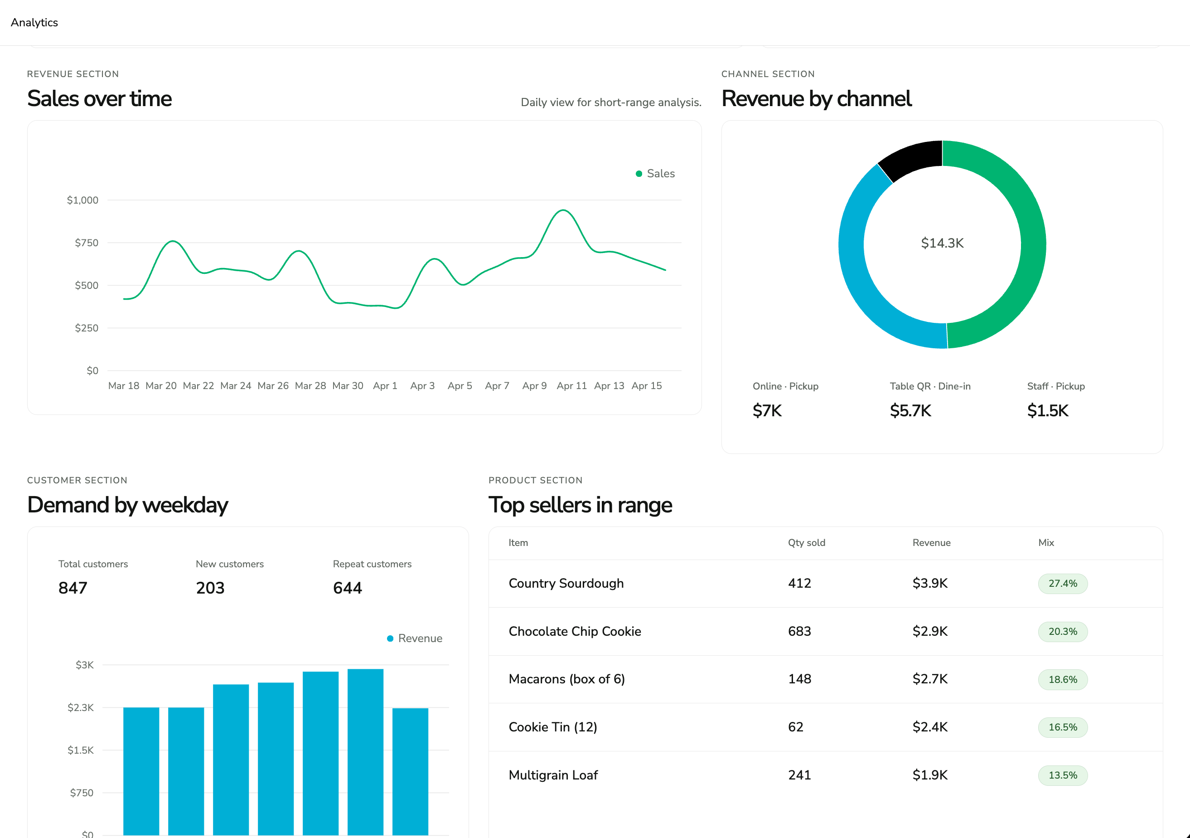Image resolution: width=1190 pixels, height=838 pixels.
Task: Click the Analytics page title
Action: (x=34, y=22)
